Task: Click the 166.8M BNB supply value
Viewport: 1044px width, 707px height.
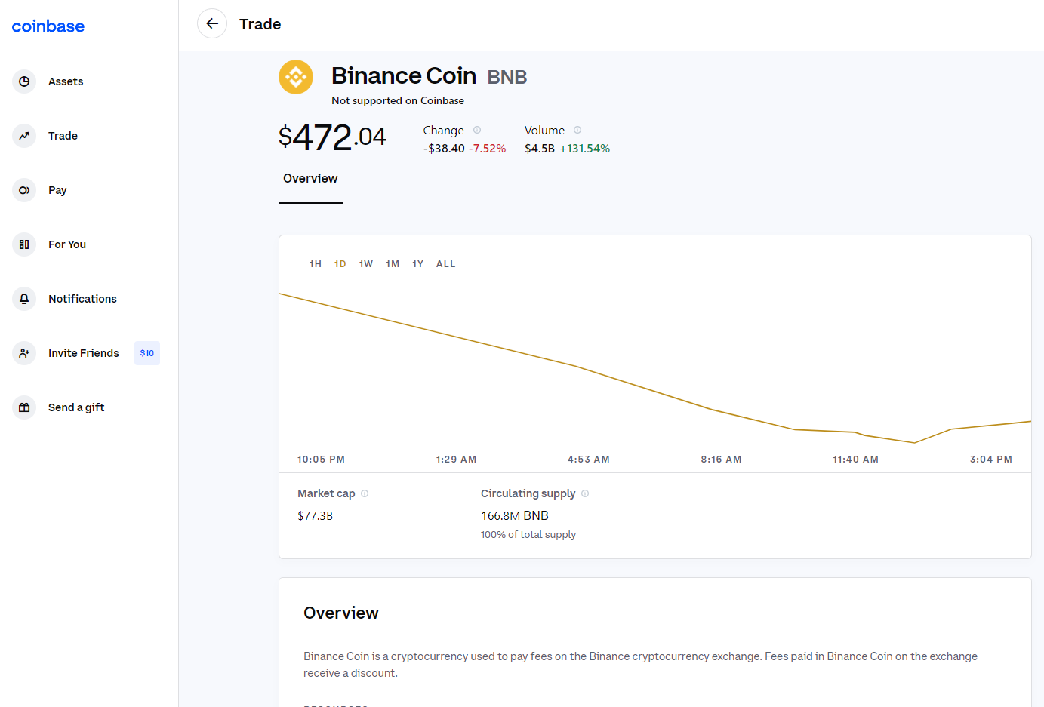Action: click(515, 516)
